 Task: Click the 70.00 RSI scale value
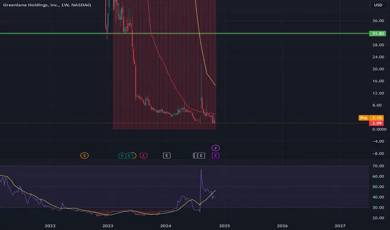[x=378, y=166]
